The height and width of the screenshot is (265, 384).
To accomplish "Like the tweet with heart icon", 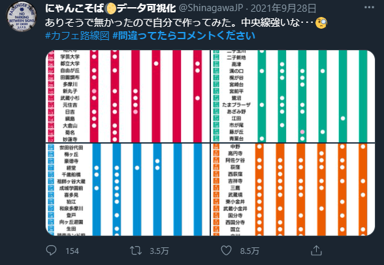I will tap(226, 251).
